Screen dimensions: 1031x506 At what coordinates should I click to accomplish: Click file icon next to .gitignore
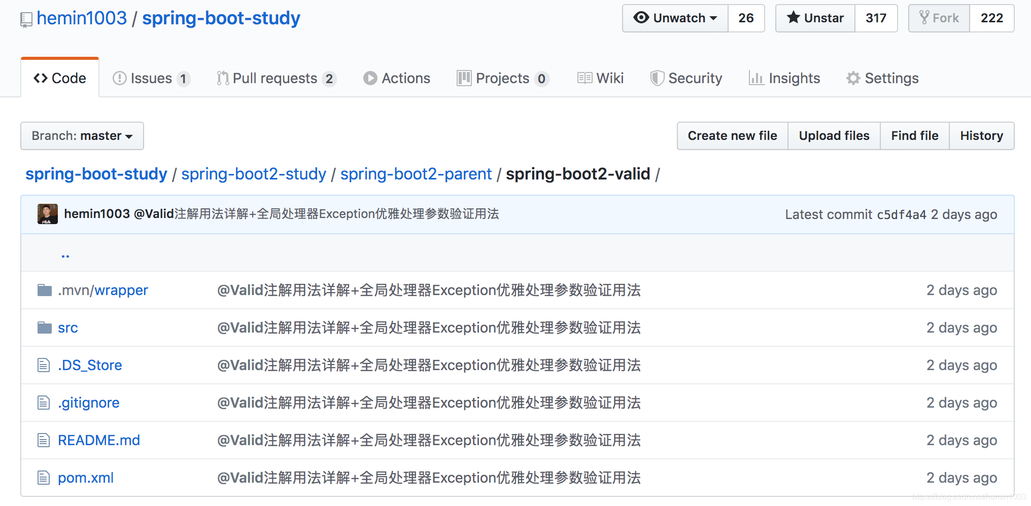click(x=44, y=403)
